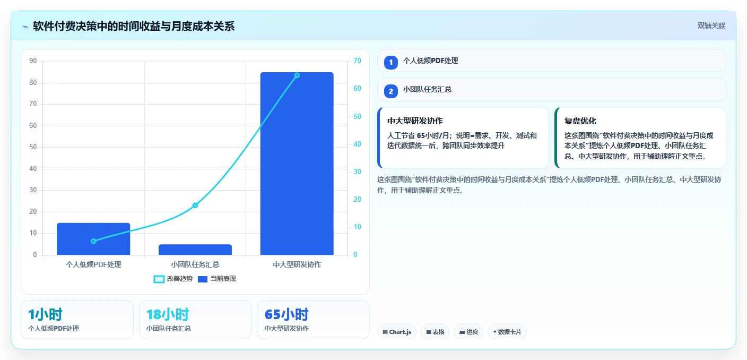The height and width of the screenshot is (360, 747).
Task: Select step 1 个人低频PDF处理 row
Action: coord(552,61)
